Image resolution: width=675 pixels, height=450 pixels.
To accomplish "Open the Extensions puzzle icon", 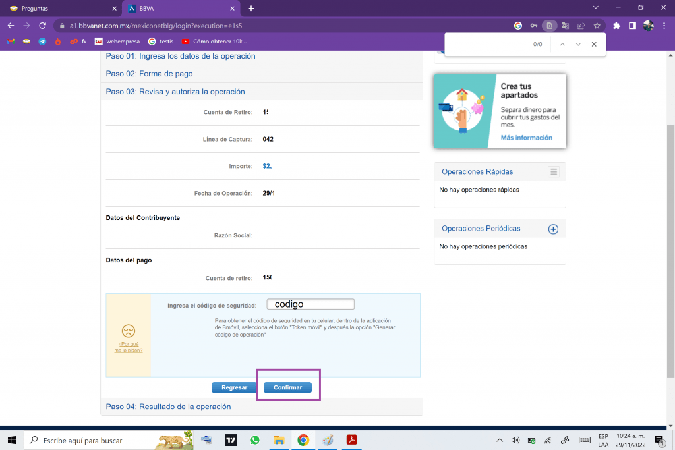I will tap(616, 26).
